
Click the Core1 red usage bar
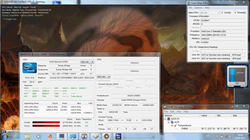point(46,126)
